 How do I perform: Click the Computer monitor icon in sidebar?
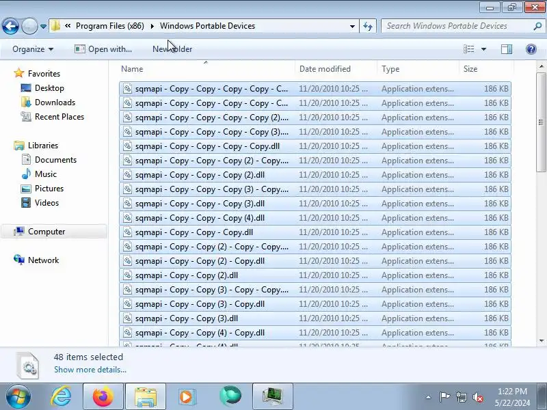tap(19, 231)
